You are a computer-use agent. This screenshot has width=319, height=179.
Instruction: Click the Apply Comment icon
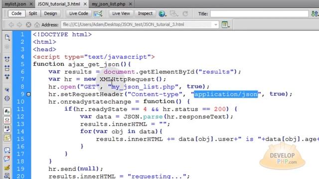click(7, 150)
